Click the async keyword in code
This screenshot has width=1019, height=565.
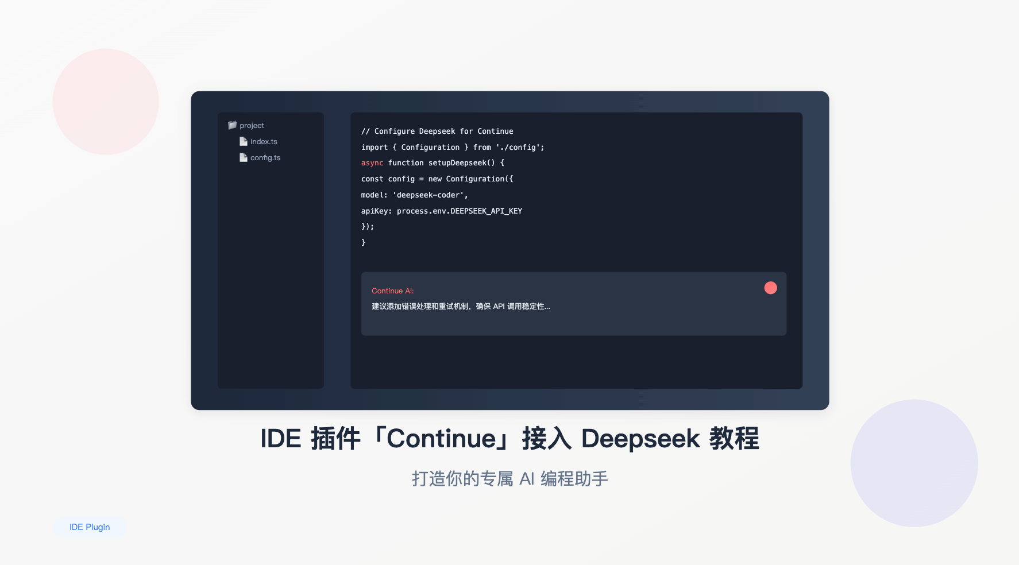[x=372, y=163]
